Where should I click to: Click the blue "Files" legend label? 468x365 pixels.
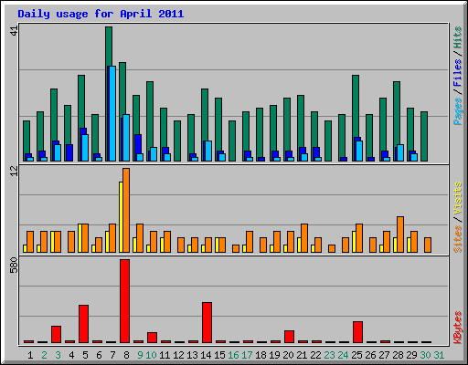457,73
